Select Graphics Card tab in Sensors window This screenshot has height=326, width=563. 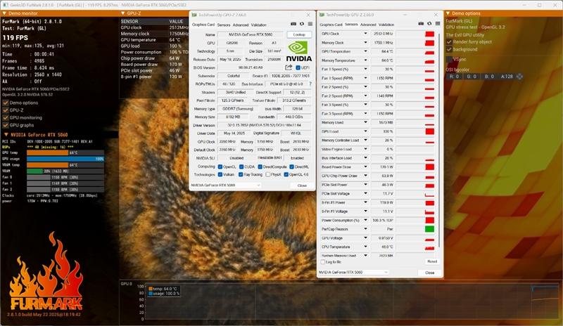[x=331, y=25]
